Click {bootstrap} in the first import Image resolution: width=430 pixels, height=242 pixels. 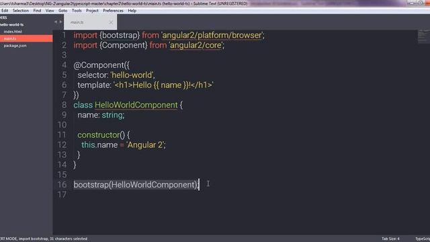tap(120, 35)
